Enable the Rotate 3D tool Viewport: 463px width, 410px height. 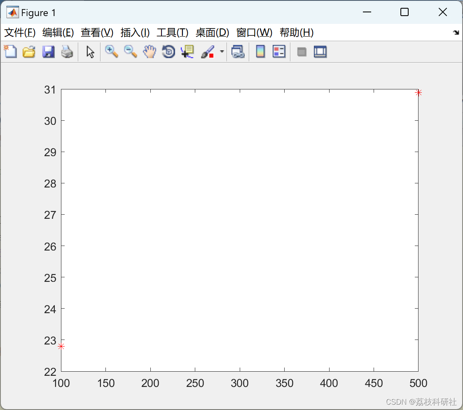(x=168, y=52)
